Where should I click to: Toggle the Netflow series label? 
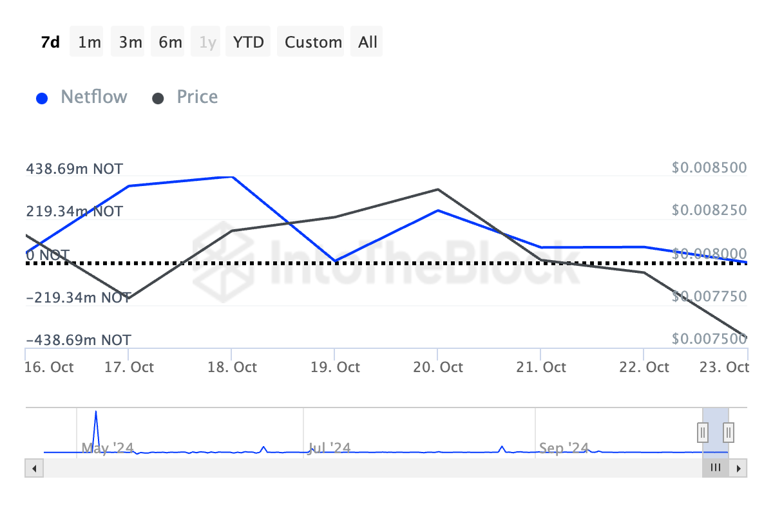(94, 97)
